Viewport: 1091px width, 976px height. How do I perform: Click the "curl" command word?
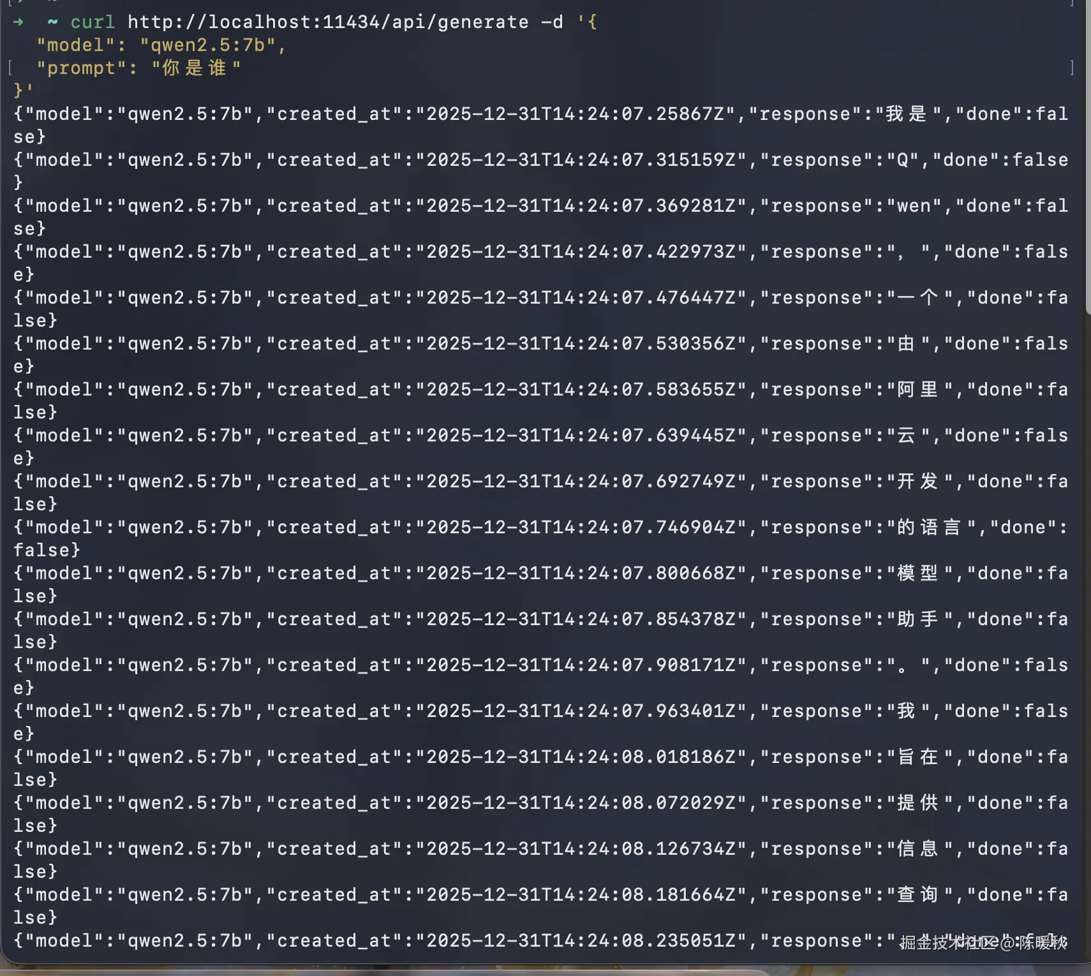93,22
